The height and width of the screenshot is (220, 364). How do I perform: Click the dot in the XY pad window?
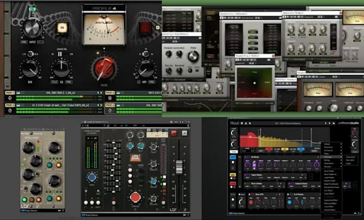(254, 83)
